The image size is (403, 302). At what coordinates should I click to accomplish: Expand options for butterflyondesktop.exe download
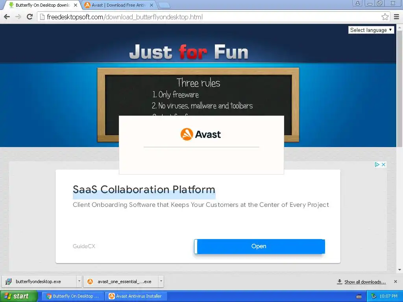click(79, 281)
